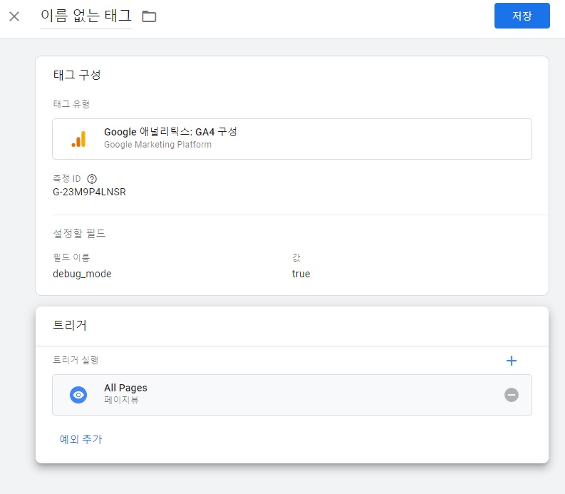Viewport: 565px width, 494px height.
Task: Remove All Pages trigger with minus icon
Action: click(512, 395)
